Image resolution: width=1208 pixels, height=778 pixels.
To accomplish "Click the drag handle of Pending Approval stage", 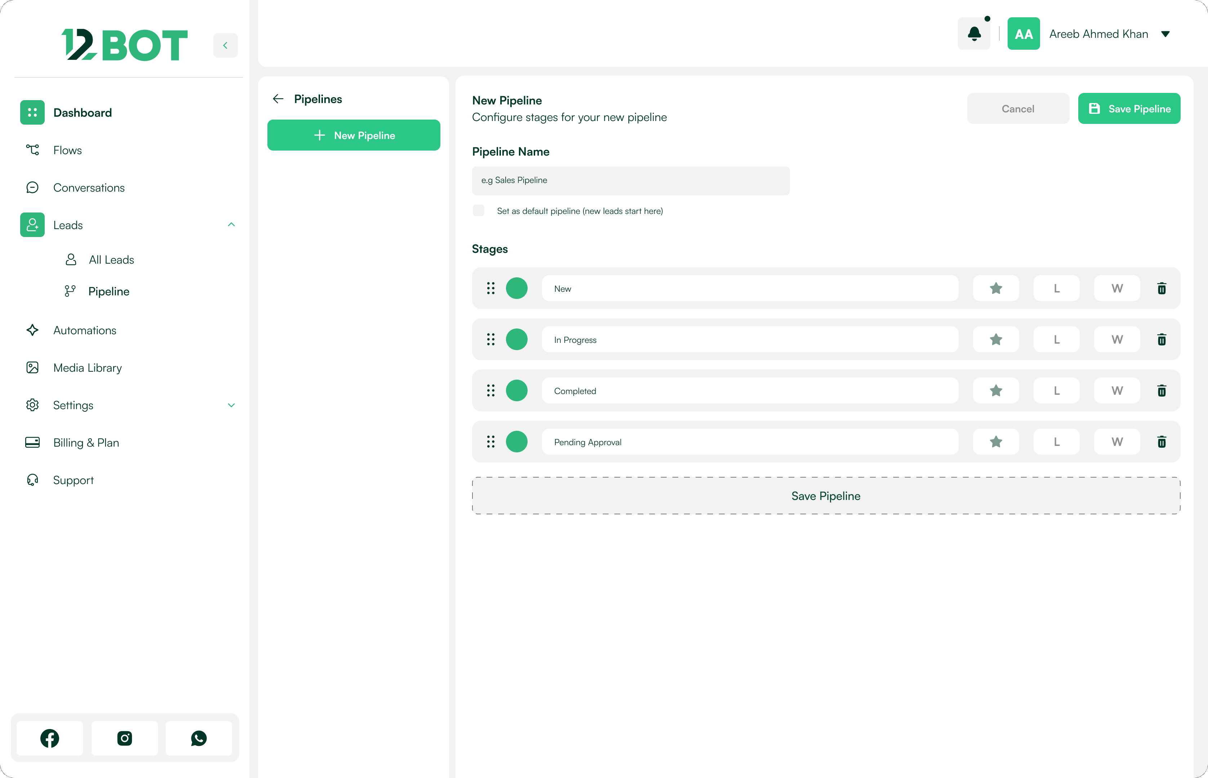I will 490,442.
